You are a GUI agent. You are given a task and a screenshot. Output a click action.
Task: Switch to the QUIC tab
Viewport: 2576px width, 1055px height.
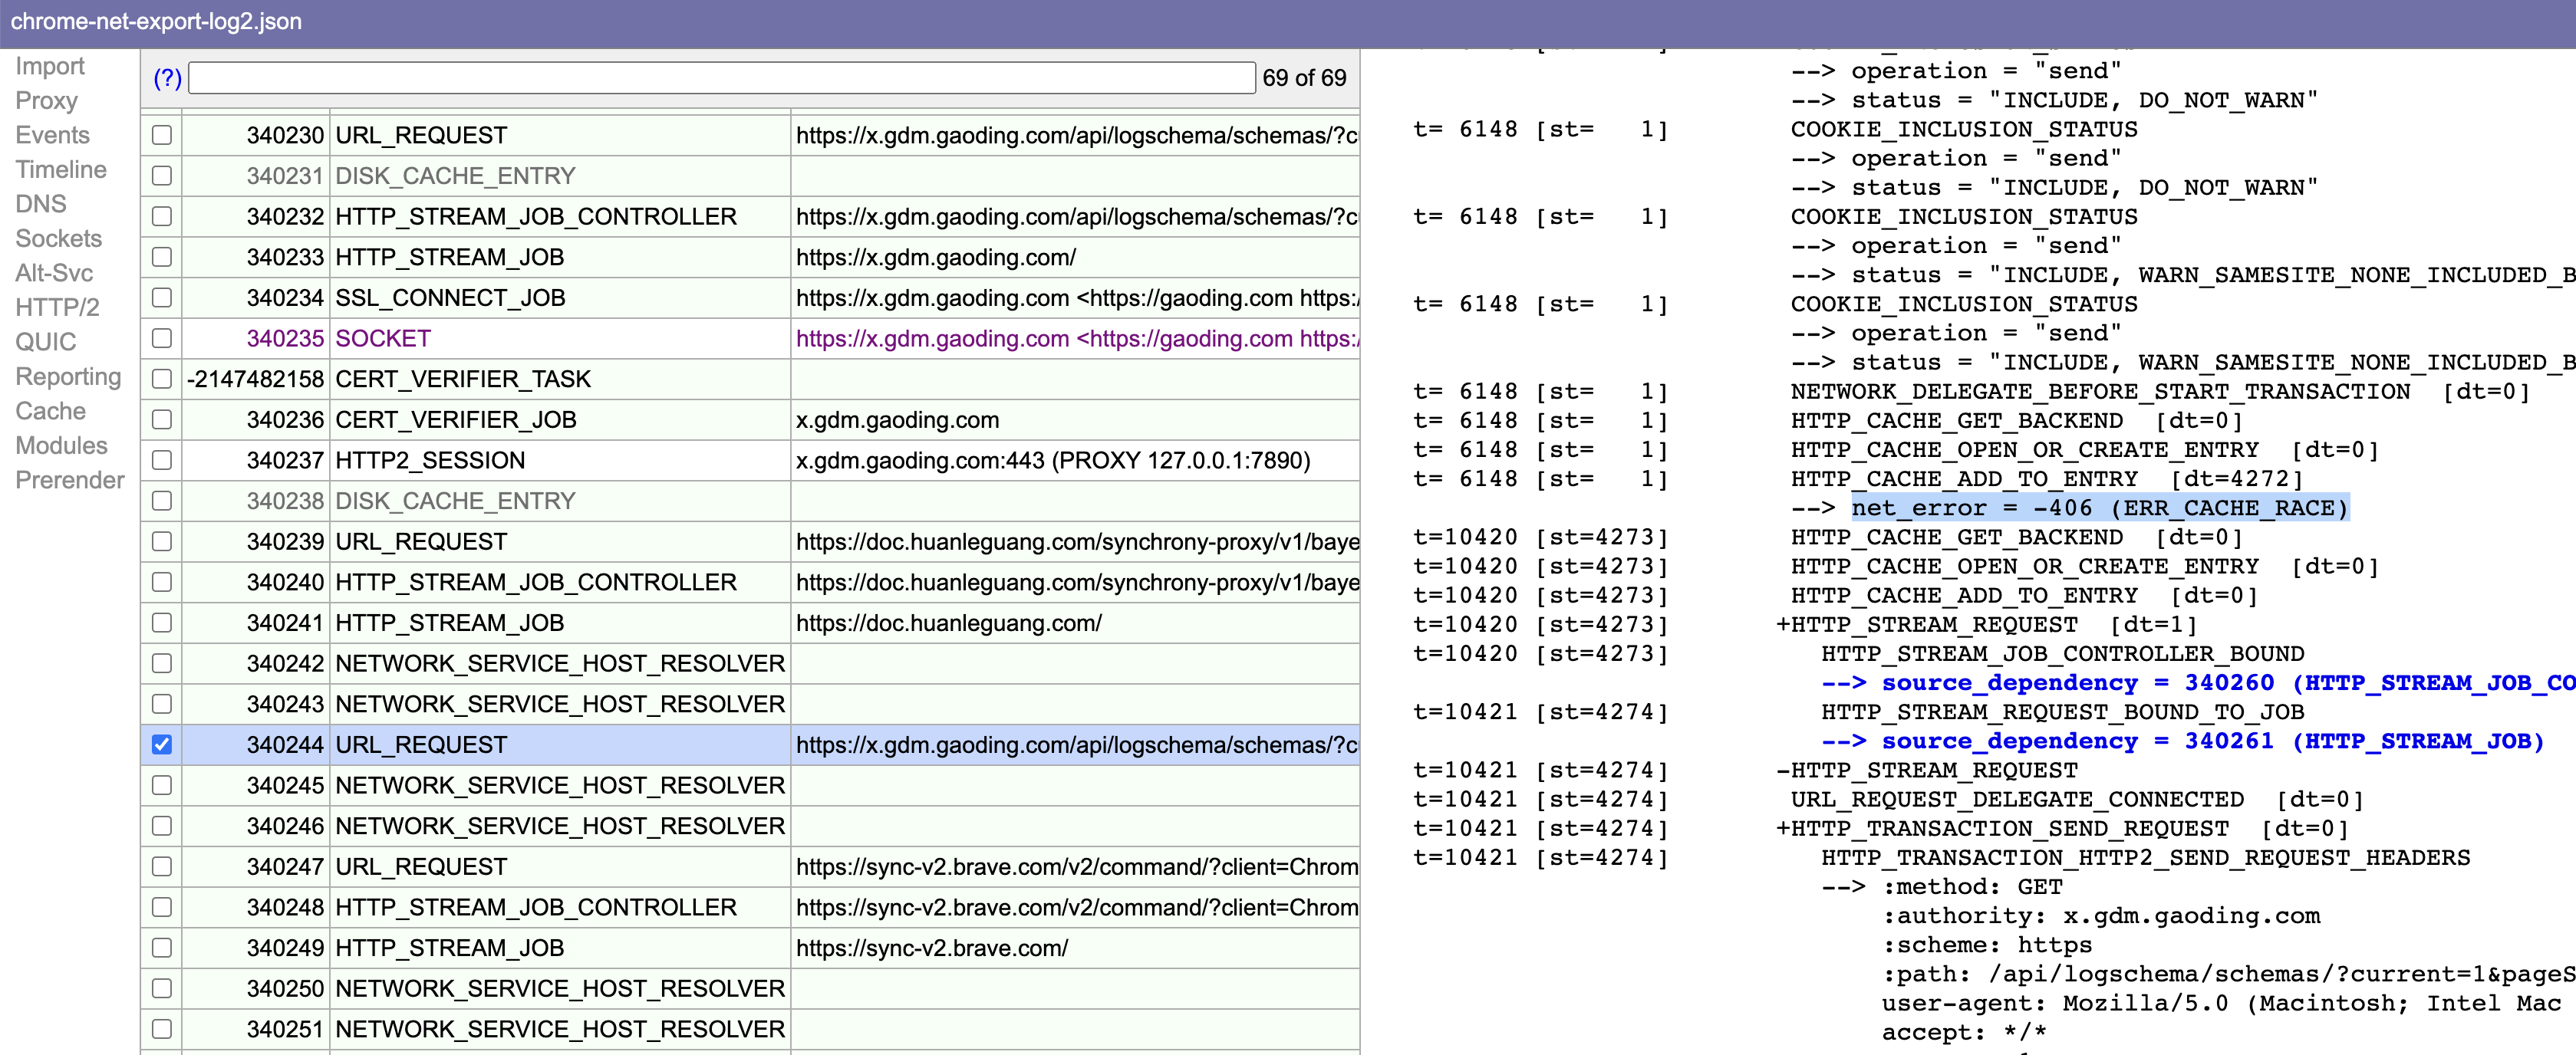(45, 342)
